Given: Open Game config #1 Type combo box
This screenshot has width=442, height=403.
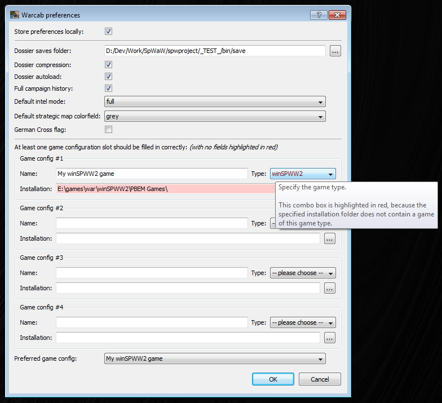Looking at the screenshot, I should click(303, 174).
